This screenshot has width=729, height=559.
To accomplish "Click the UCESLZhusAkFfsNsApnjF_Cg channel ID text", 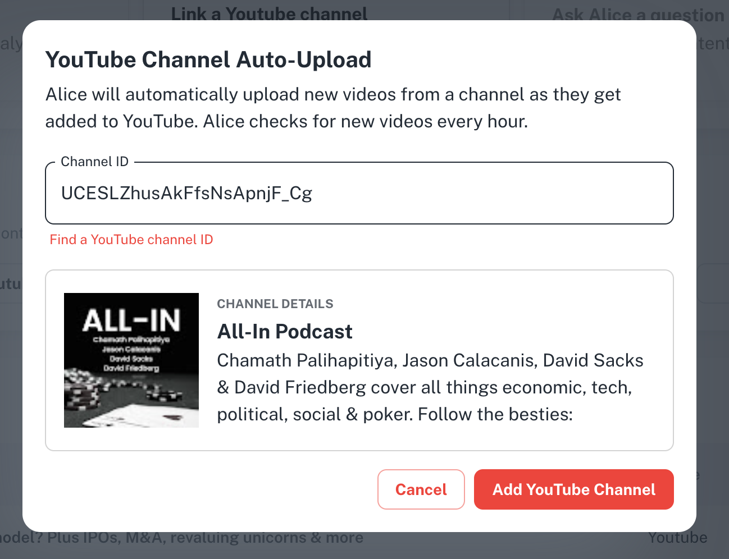I will [x=186, y=193].
